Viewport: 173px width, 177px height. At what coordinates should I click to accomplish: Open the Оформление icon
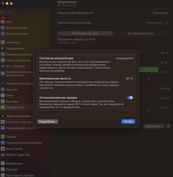3,48
